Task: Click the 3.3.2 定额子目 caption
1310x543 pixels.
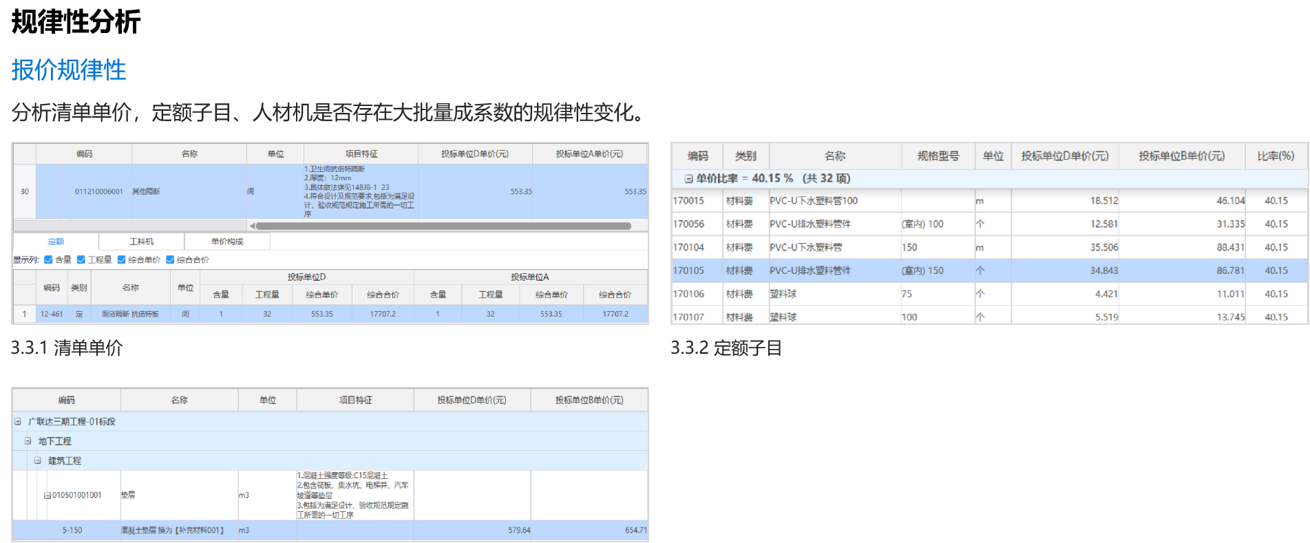Action: pyautogui.click(x=726, y=348)
